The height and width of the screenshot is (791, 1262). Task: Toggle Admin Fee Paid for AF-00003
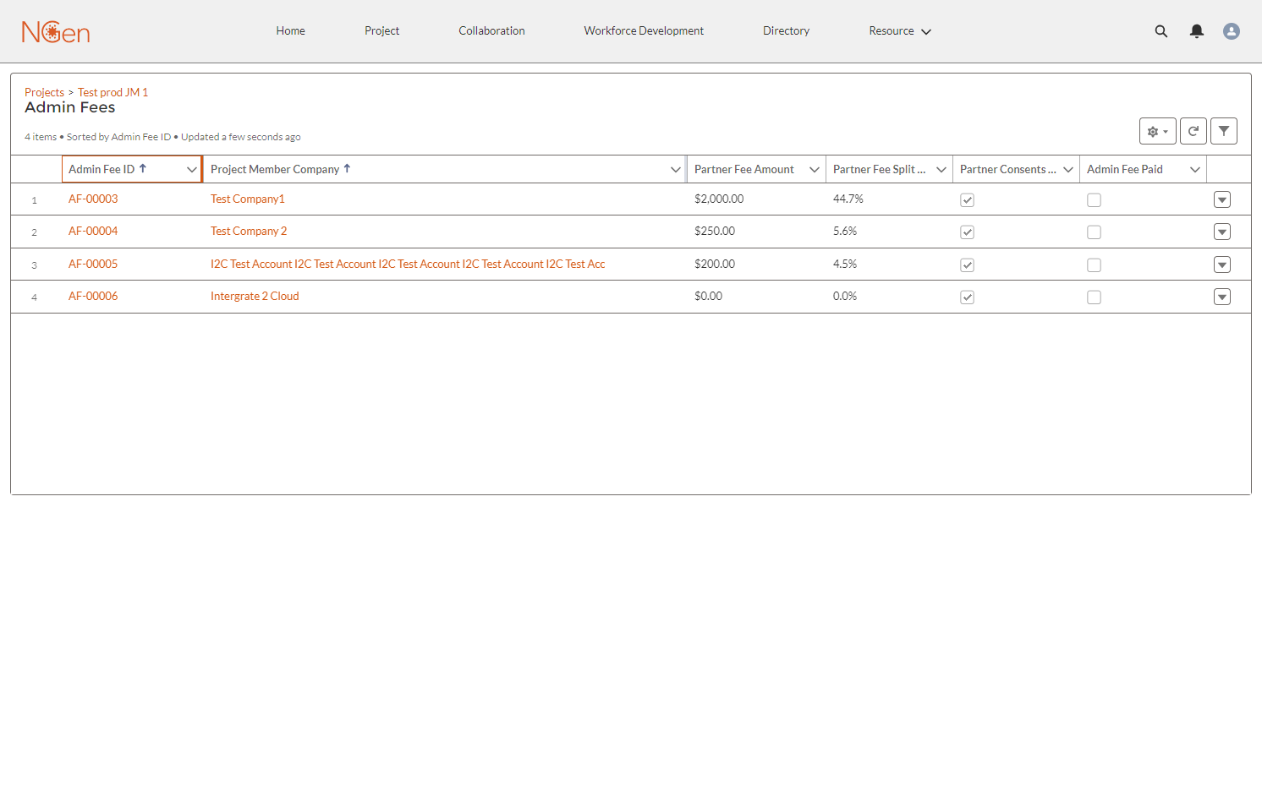coord(1095,200)
